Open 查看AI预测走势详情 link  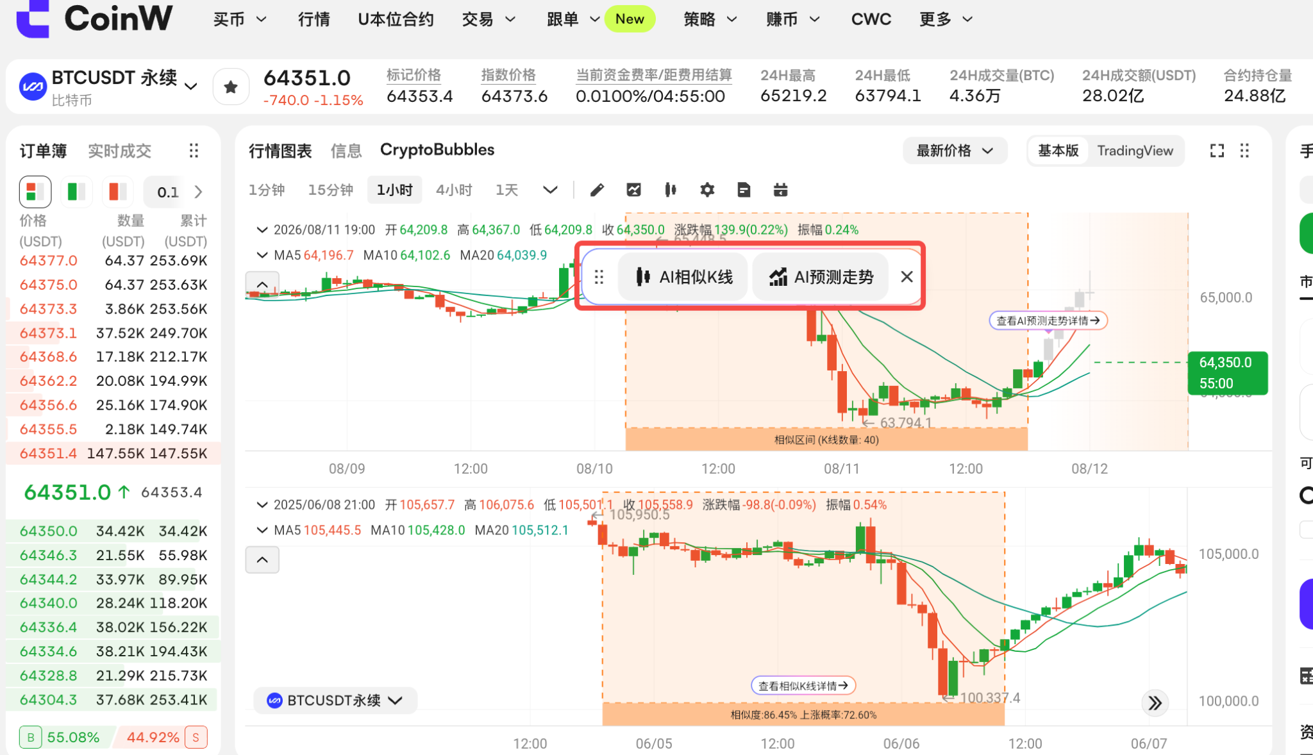1048,320
